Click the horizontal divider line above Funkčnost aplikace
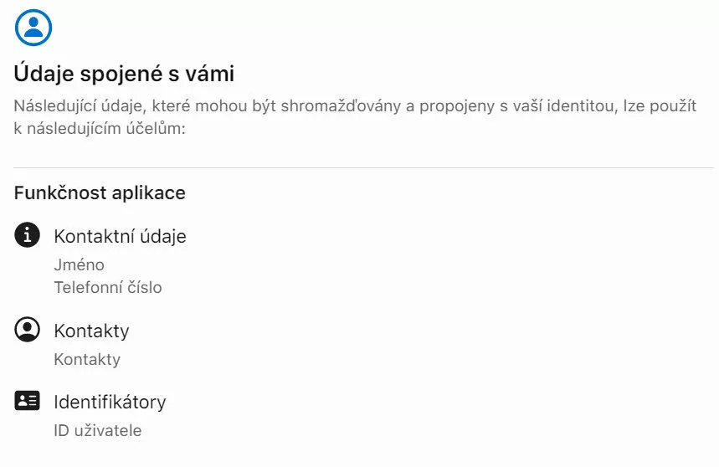The image size is (719, 467). tap(363, 167)
